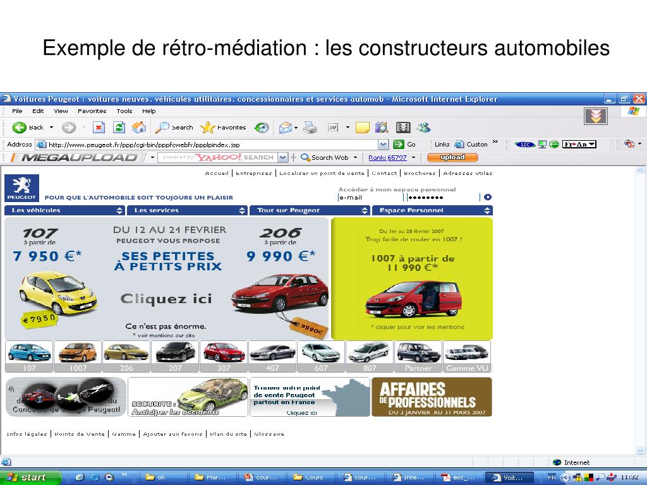Click the e-mail input field

pos(370,197)
